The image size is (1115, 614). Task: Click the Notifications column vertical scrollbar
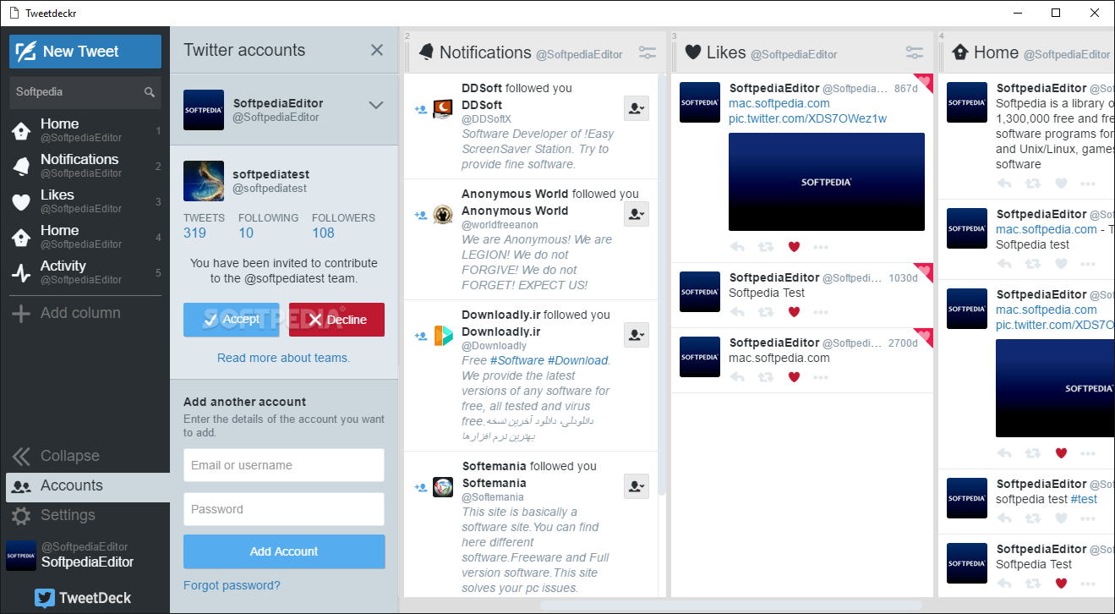662,283
